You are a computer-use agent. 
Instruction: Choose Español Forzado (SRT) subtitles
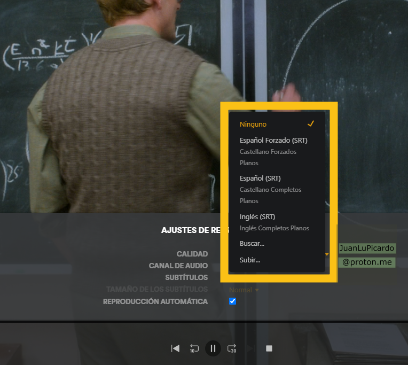273,141
